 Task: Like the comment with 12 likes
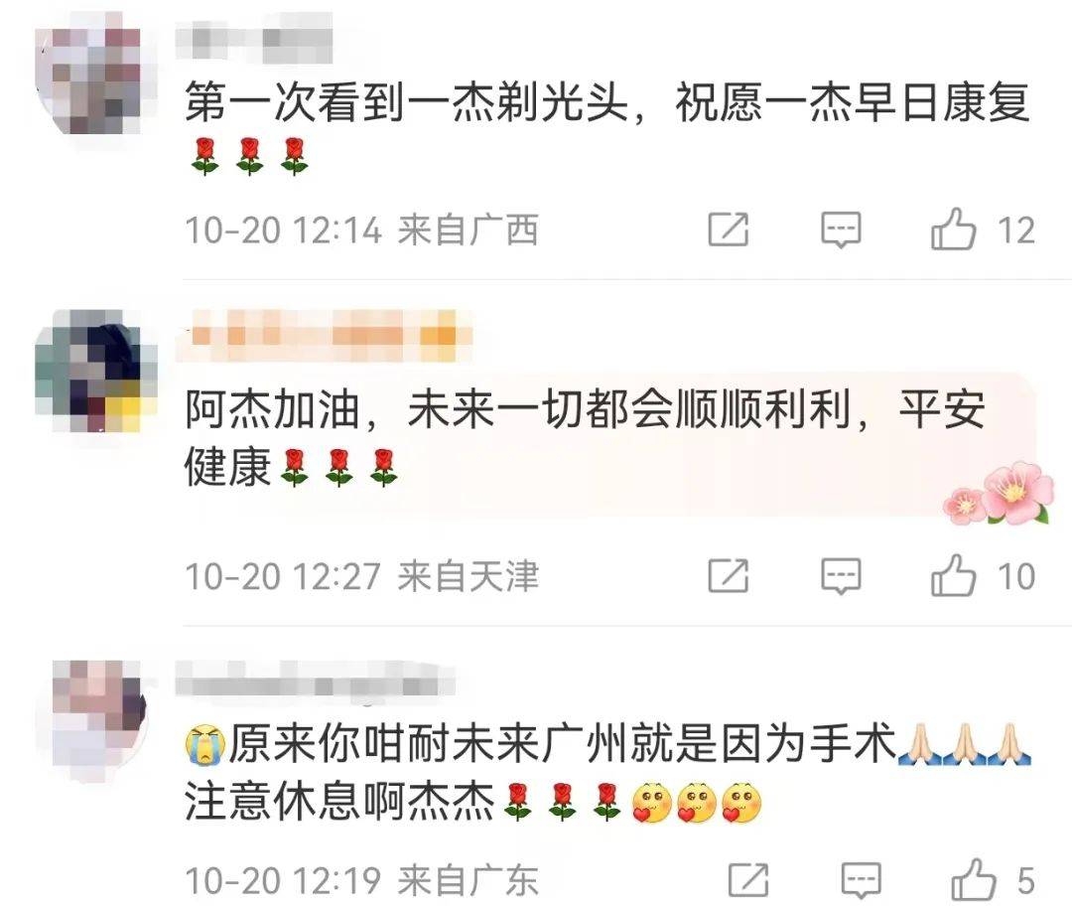(953, 228)
